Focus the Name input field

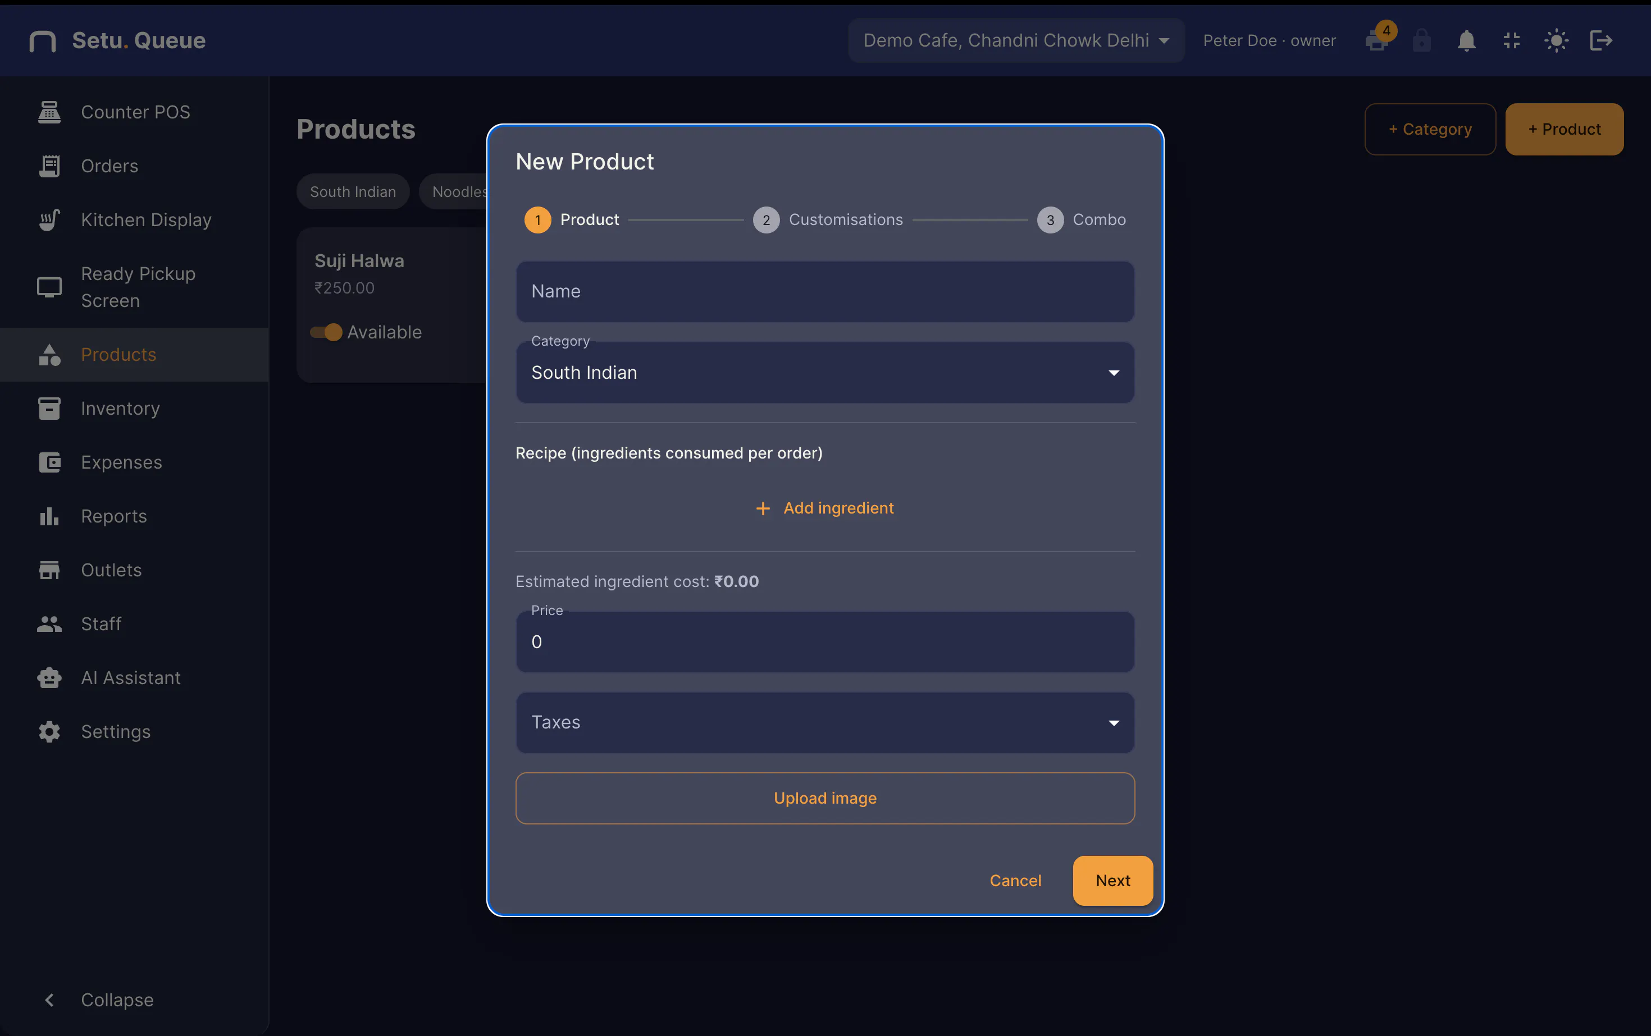point(825,292)
